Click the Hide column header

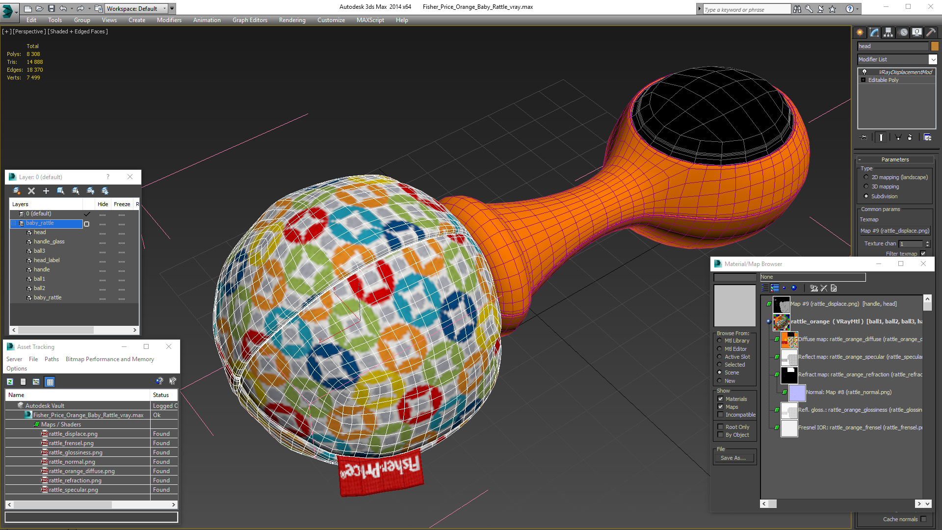click(x=103, y=204)
